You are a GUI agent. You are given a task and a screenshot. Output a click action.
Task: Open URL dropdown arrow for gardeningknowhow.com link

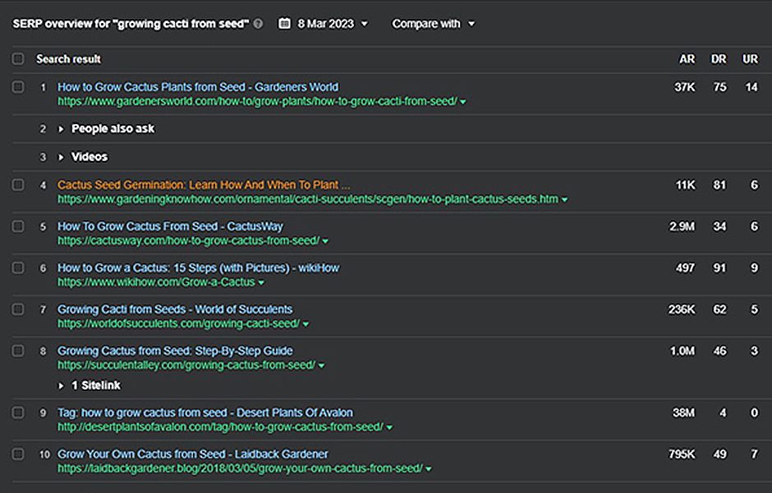coord(565,200)
